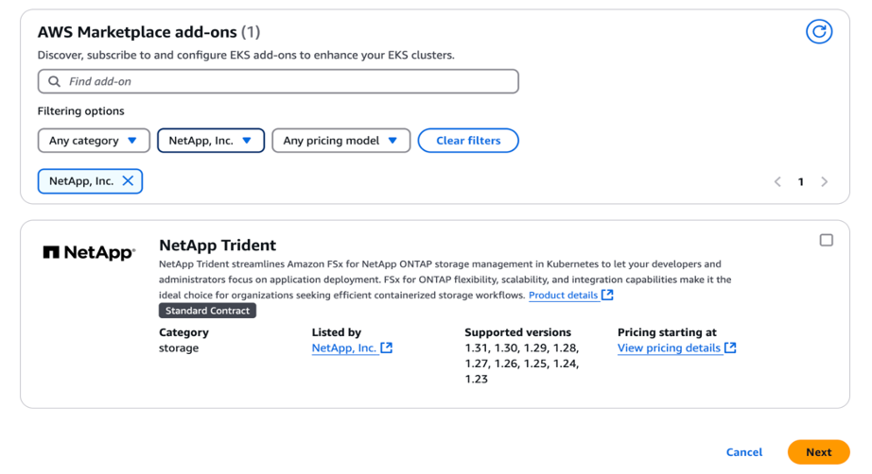The image size is (872, 474).
Task: Click the search magnifier icon
Action: tap(55, 82)
